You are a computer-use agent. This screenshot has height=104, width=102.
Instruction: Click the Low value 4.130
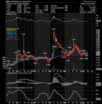click(x=19, y=10)
